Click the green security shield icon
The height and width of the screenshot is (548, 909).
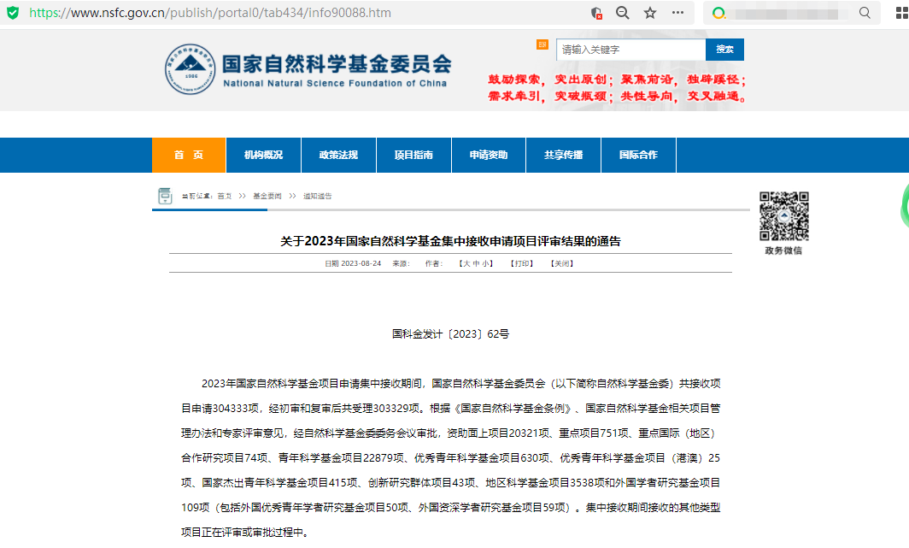[13, 13]
